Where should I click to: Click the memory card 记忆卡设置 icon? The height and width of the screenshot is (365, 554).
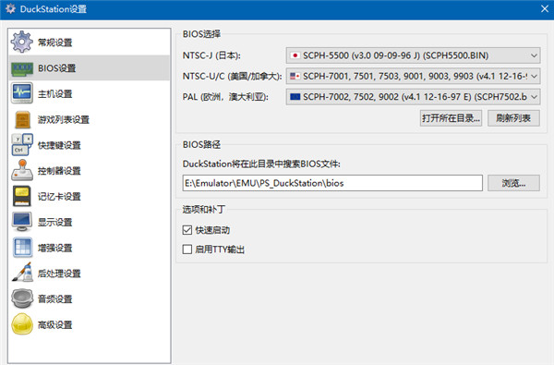click(22, 196)
